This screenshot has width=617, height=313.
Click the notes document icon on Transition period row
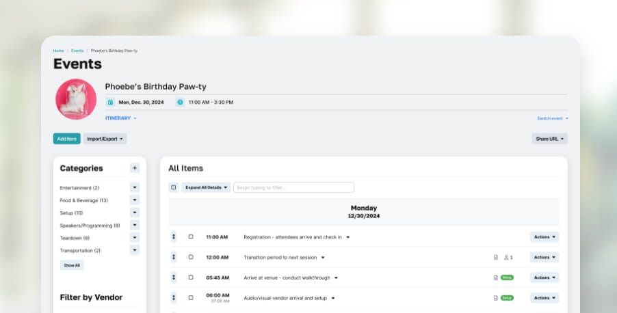[496, 258]
